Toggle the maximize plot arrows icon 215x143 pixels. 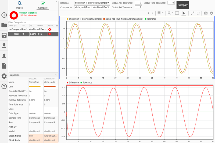[x=192, y=13]
